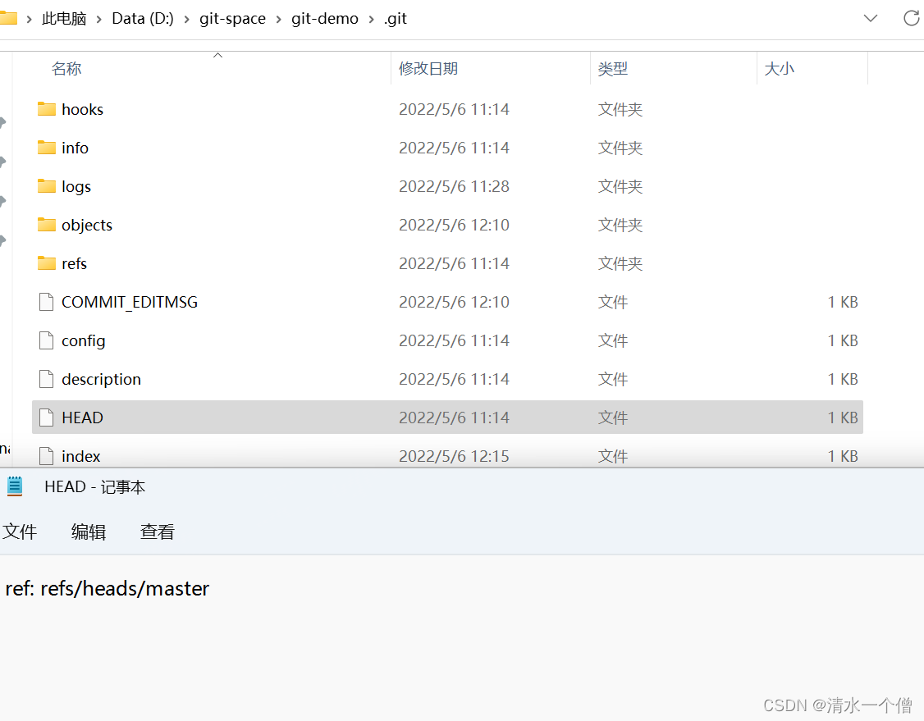Expand chevron after Data (D:) in breadcrumb
924x721 pixels.
pyautogui.click(x=187, y=20)
